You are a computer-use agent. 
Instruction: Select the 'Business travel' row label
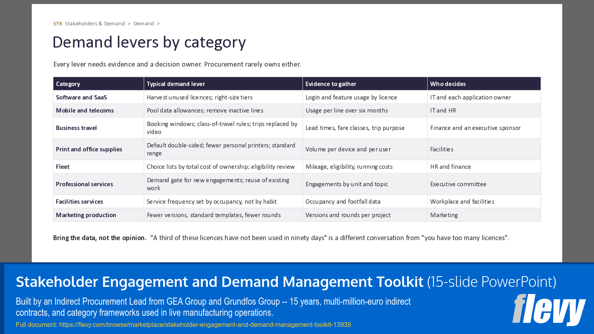[x=76, y=128]
